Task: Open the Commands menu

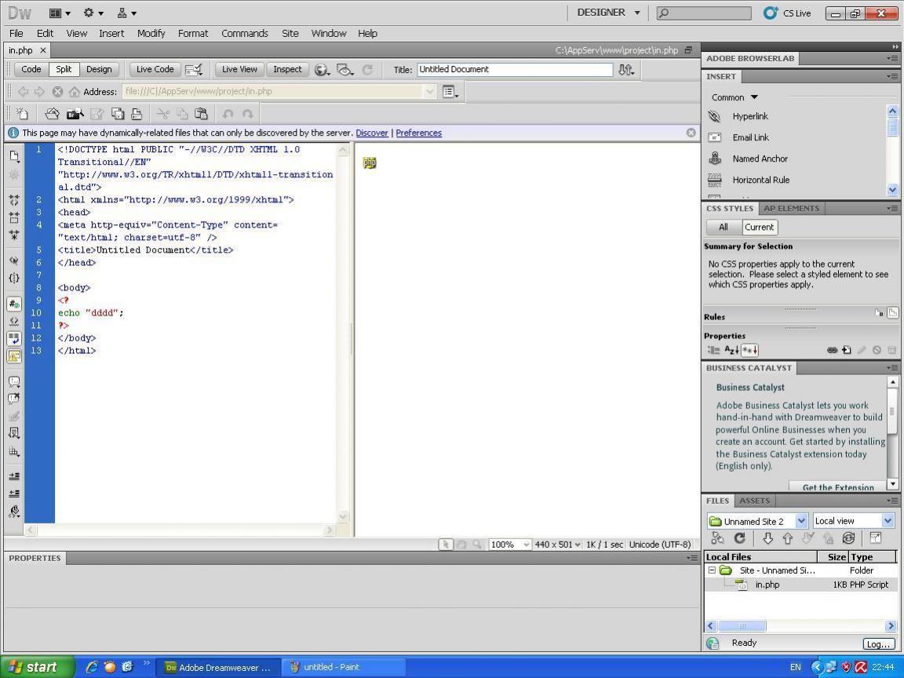Action: click(245, 34)
